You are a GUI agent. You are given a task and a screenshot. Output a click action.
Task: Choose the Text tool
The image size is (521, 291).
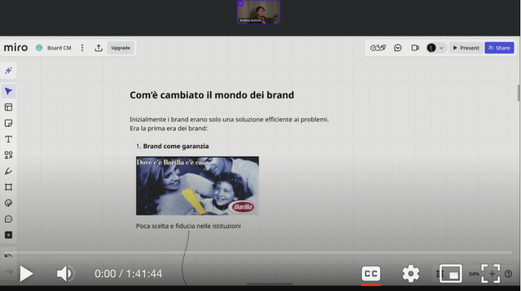pyautogui.click(x=9, y=139)
